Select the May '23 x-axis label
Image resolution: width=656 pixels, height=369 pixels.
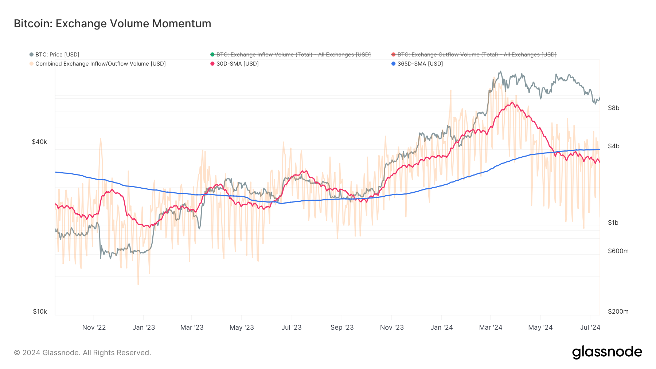pyautogui.click(x=242, y=327)
